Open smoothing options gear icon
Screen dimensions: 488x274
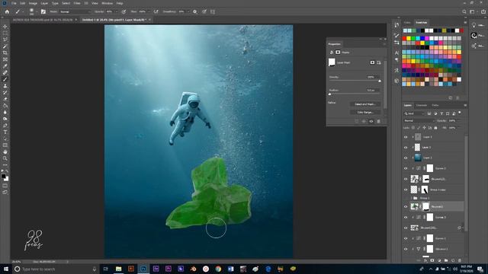[x=195, y=12]
